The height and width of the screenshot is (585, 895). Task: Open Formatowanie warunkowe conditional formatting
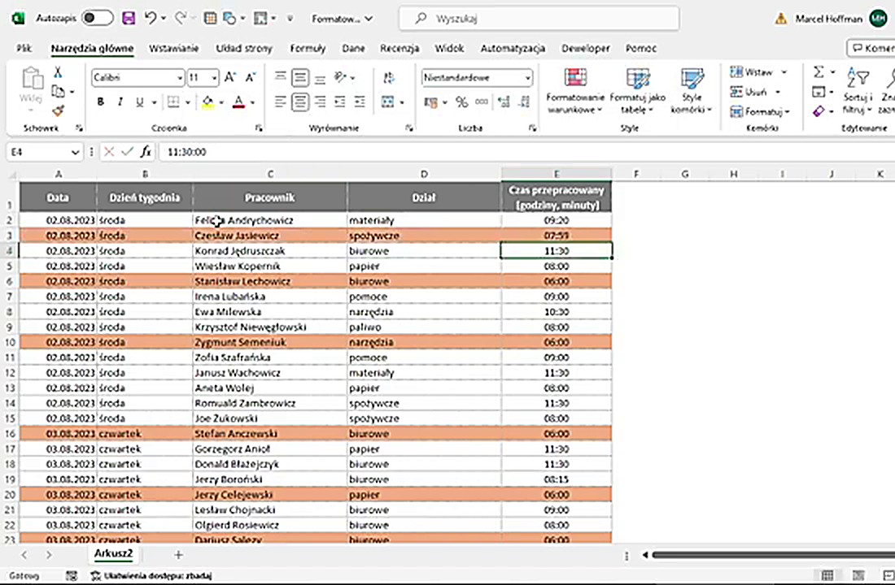575,89
